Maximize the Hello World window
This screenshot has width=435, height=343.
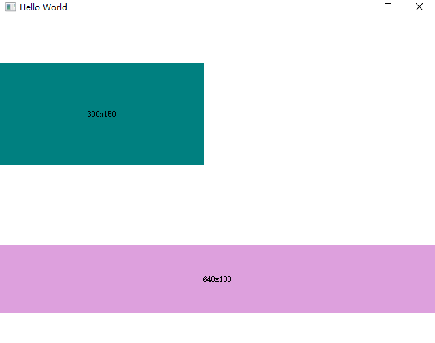388,7
